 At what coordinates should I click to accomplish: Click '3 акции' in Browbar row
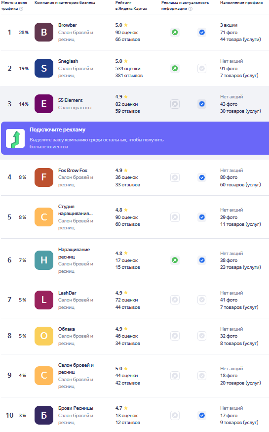click(x=229, y=25)
